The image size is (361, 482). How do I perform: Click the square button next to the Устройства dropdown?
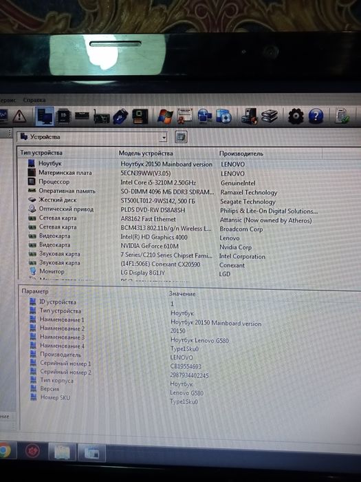tap(181, 137)
